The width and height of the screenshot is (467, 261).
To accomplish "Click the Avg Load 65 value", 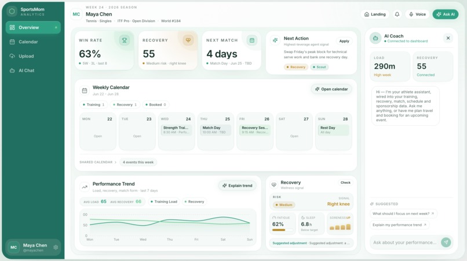I will click(103, 202).
